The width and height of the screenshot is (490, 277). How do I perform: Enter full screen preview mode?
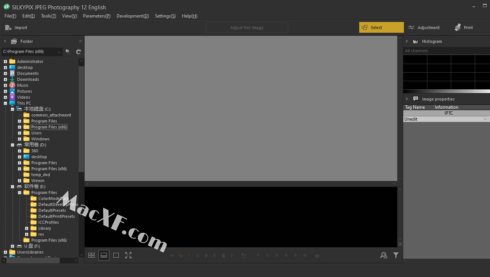click(x=128, y=255)
